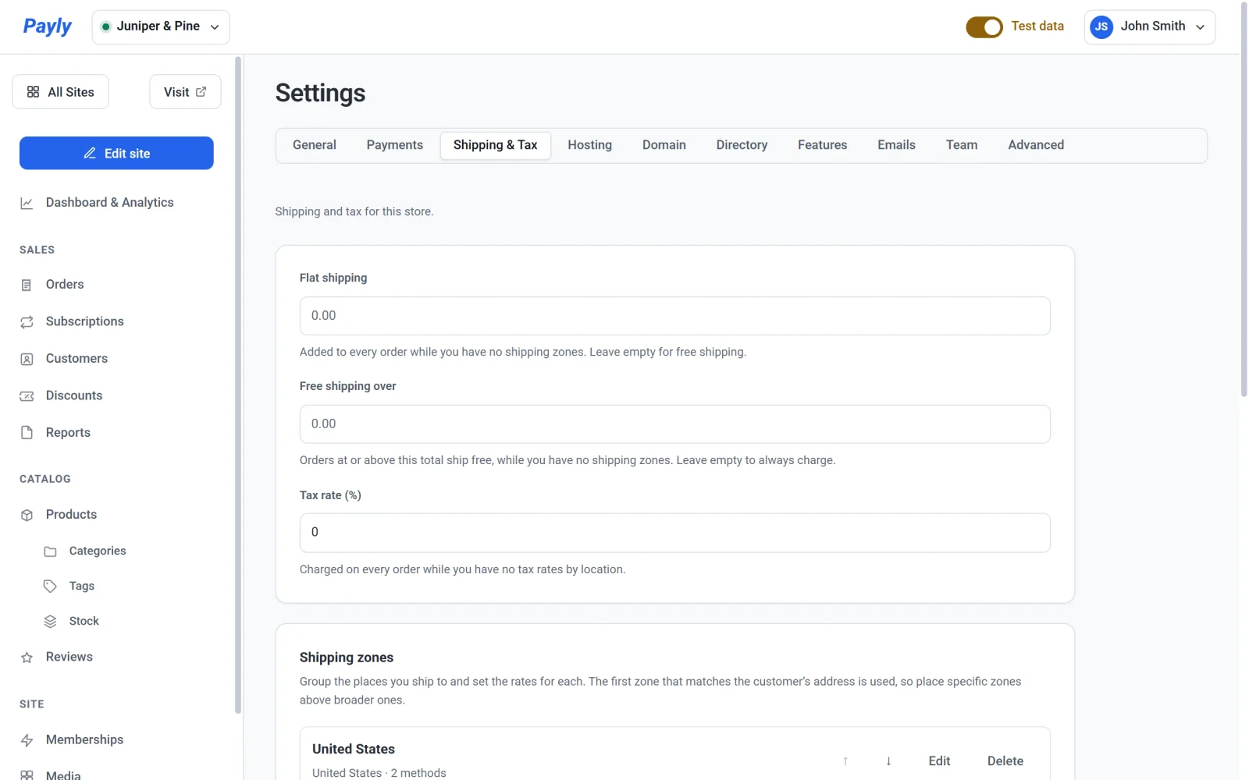
Task: Click the Memberships lightning icon
Action: point(27,740)
